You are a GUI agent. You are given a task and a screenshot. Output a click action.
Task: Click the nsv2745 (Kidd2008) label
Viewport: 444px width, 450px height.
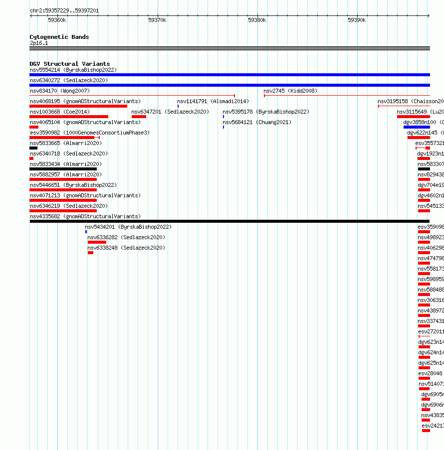point(290,91)
